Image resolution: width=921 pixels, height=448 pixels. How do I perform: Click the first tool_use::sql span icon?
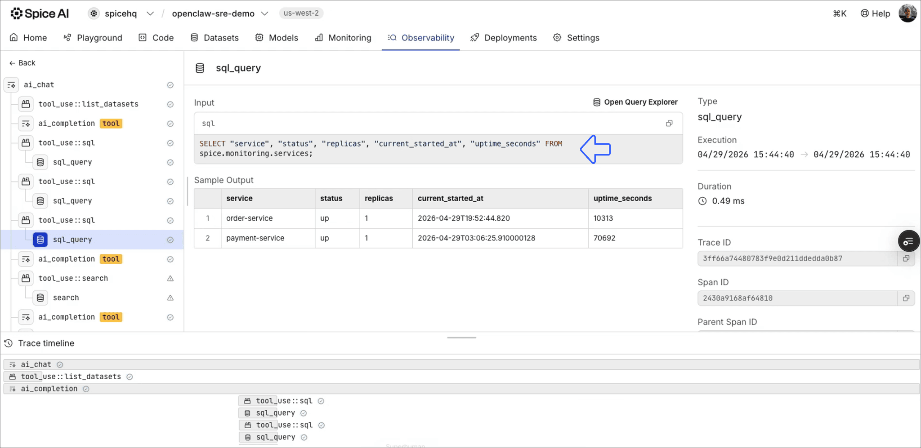(x=26, y=142)
